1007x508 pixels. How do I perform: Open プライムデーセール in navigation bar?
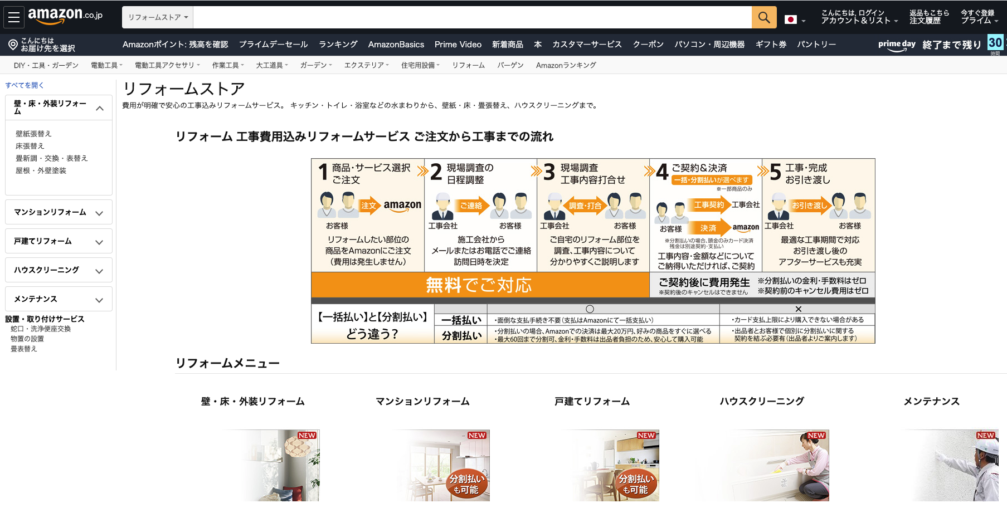tap(273, 44)
